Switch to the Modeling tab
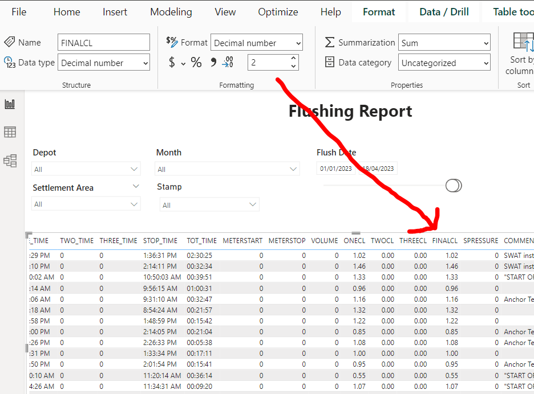Image resolution: width=534 pixels, height=394 pixels. (x=171, y=12)
